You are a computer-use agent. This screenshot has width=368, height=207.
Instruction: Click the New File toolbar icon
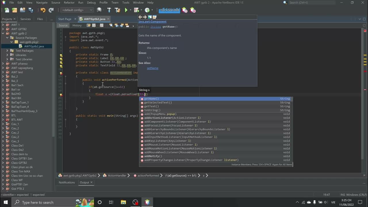pyautogui.click(x=7, y=10)
